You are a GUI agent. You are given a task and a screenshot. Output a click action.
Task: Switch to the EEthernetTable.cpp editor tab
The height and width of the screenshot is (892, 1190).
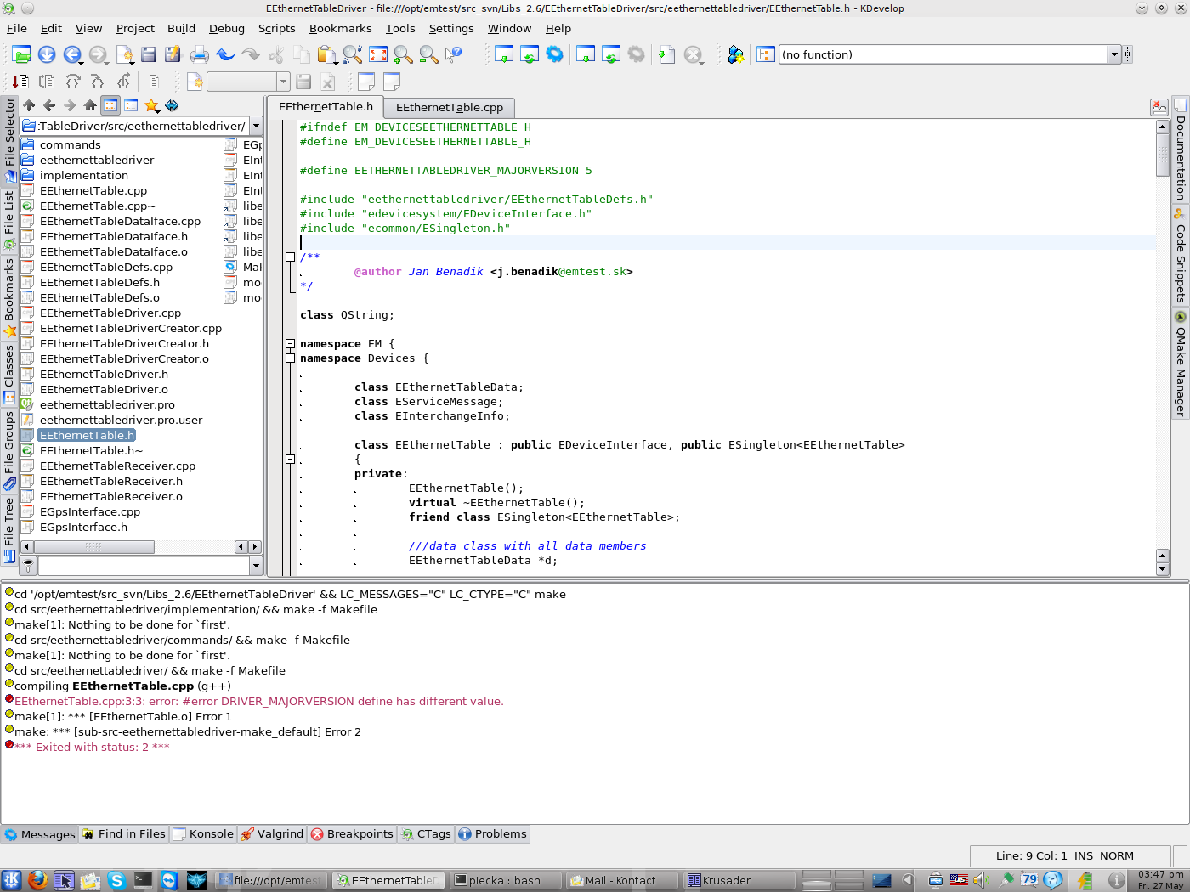[x=449, y=107]
